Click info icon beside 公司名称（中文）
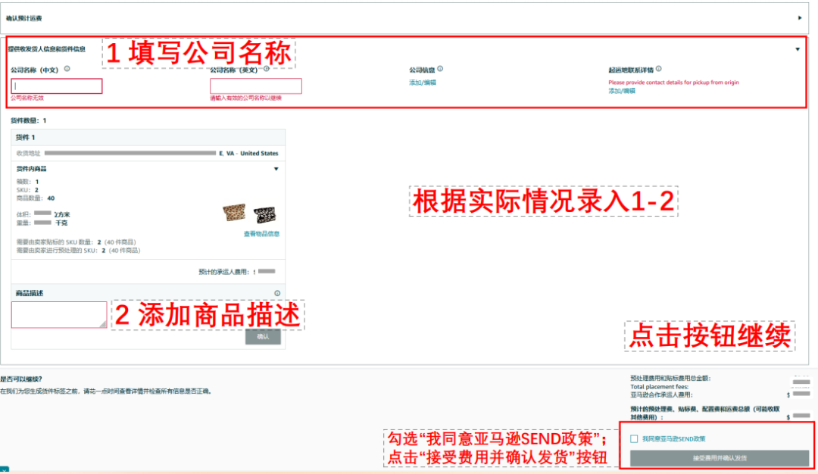The image size is (818, 474). point(67,69)
